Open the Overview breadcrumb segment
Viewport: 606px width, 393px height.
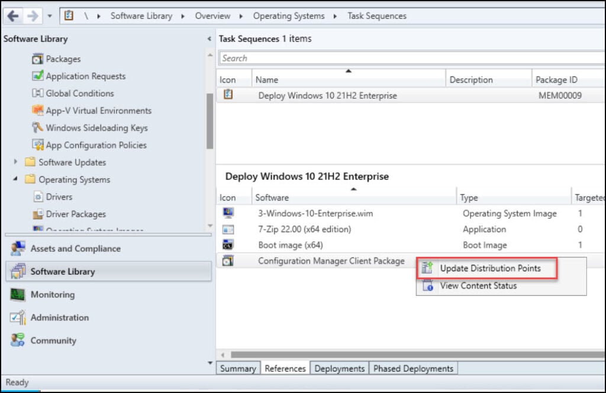[212, 16]
